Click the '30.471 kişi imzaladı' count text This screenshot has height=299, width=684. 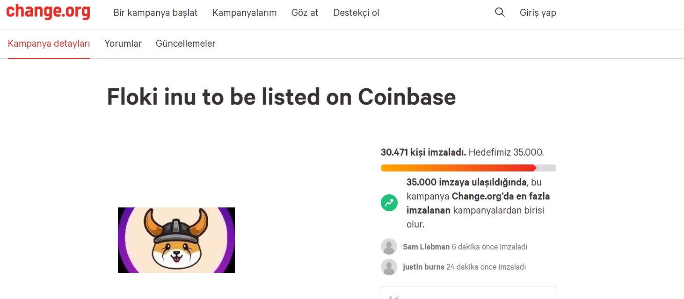423,152
